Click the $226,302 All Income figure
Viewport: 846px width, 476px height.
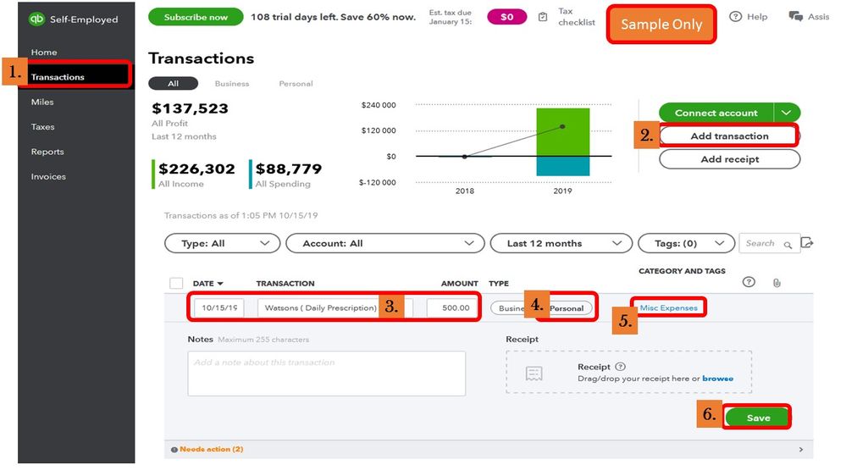pos(196,169)
